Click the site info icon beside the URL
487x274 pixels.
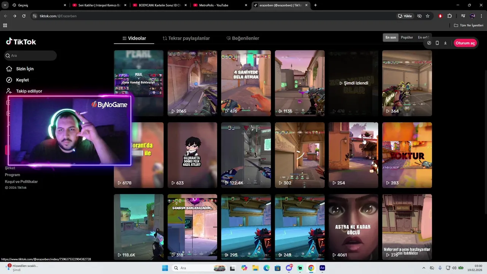tap(35, 16)
